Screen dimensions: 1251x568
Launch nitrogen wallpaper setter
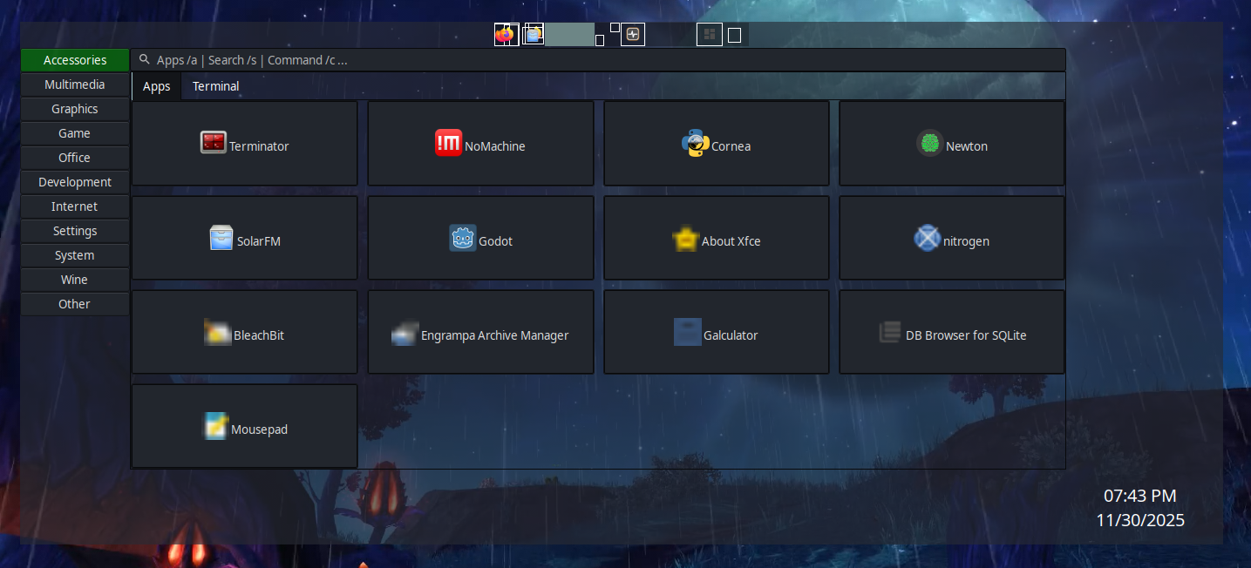(x=951, y=237)
